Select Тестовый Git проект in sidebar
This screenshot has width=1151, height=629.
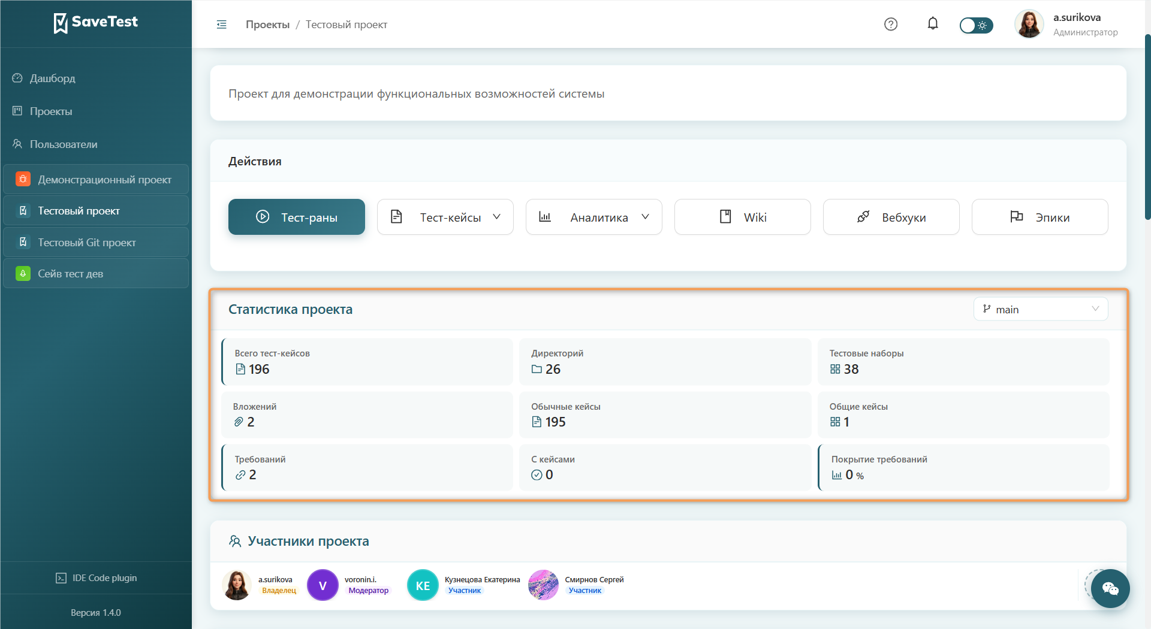[x=96, y=242]
